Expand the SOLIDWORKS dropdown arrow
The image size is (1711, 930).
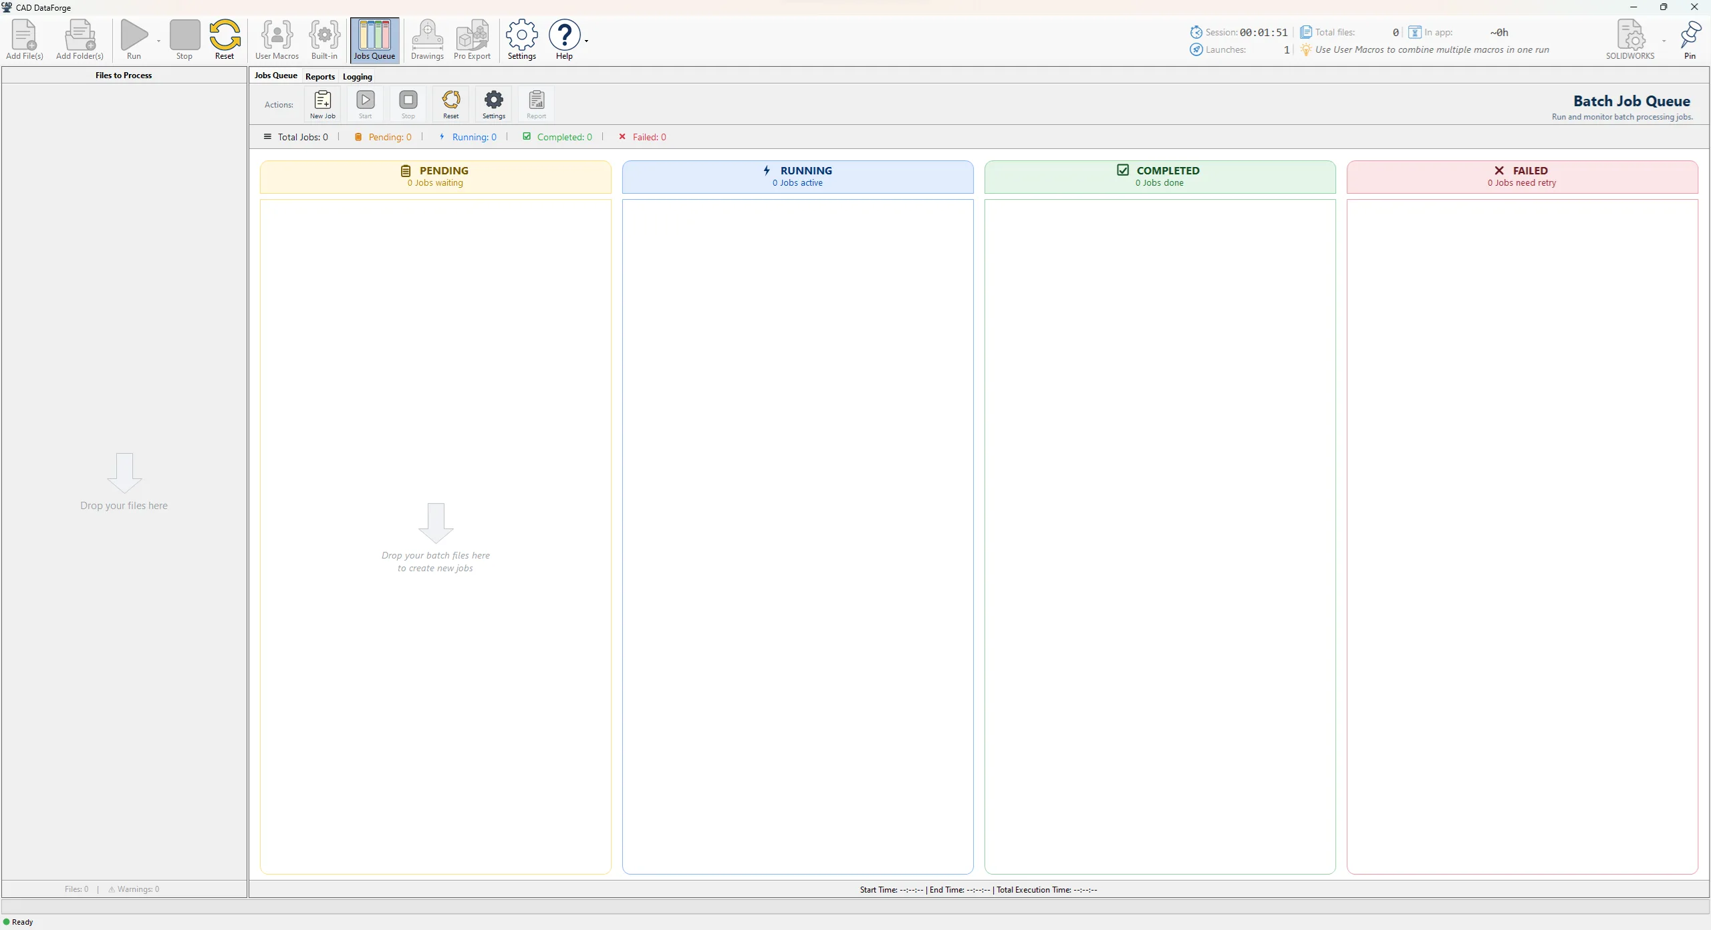(1664, 41)
